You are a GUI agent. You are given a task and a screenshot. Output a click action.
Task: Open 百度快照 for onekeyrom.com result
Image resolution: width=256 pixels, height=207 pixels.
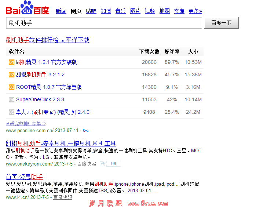87,164
